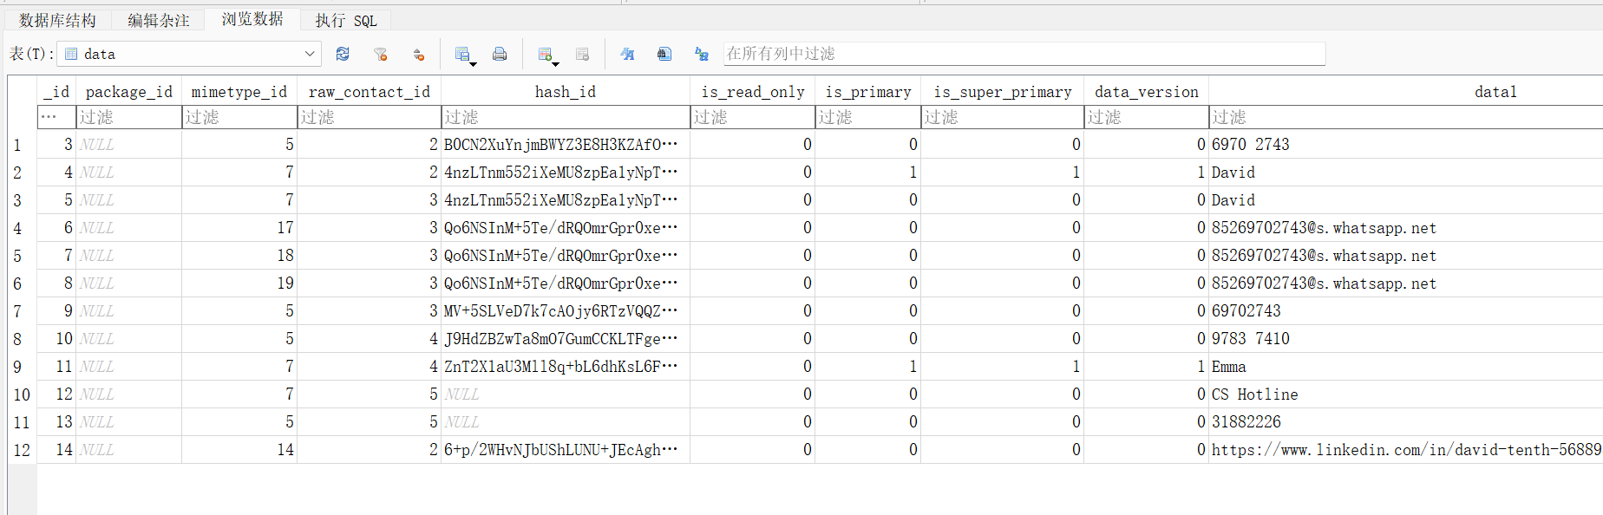Select the CS Hotline cell
This screenshot has width=1603, height=515.
(x=1406, y=394)
